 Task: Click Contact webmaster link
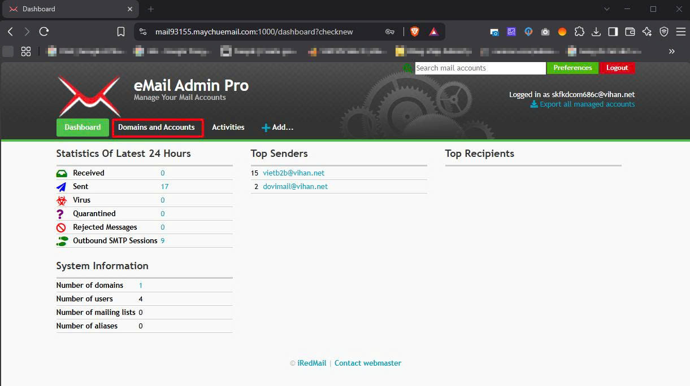pos(368,363)
